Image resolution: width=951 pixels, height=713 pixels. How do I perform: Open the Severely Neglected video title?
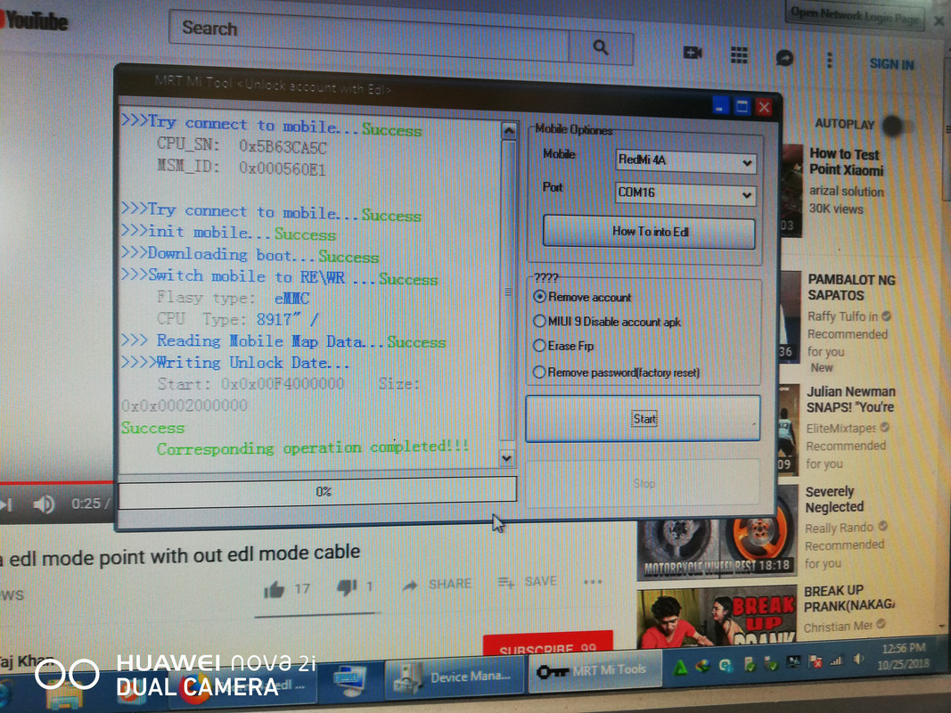point(834,499)
